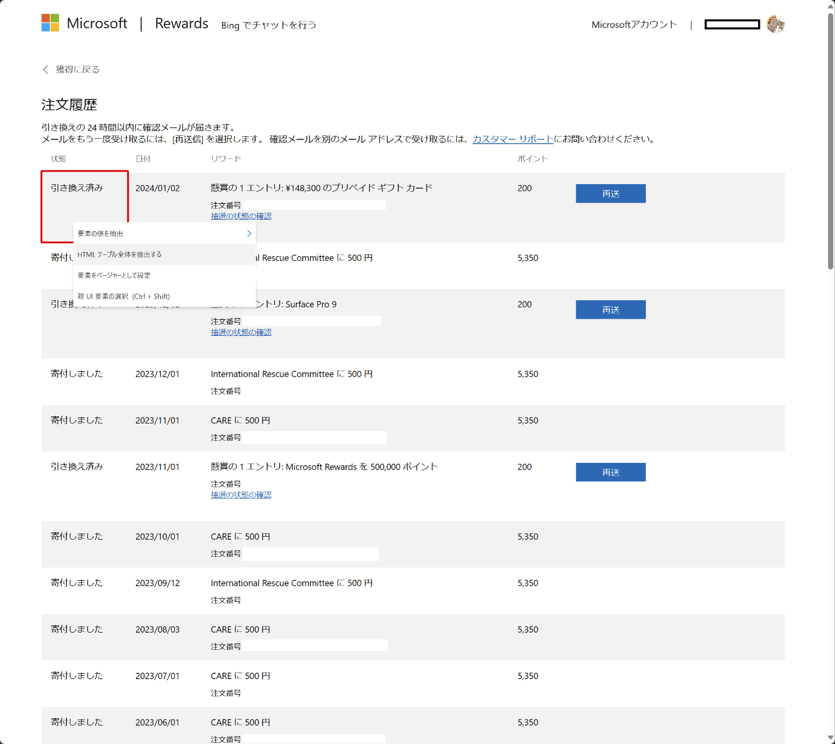This screenshot has width=835, height=744.
Task: Click the 注文履歴 page heading
Action: click(69, 105)
